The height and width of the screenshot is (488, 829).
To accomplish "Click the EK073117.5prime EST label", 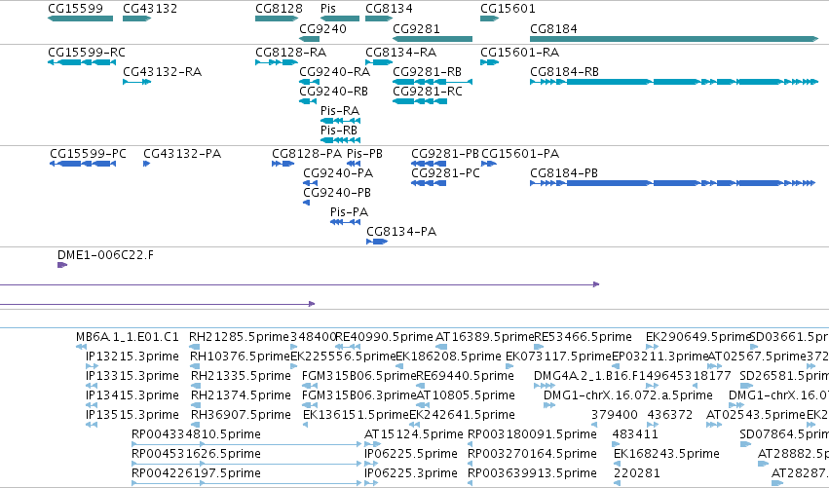I will (x=558, y=357).
